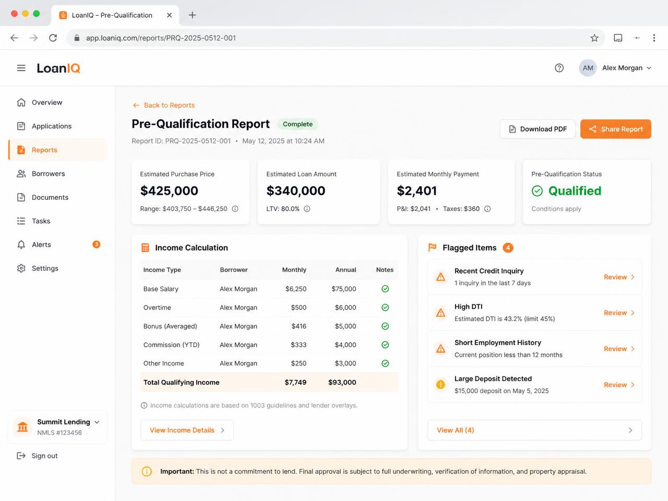The height and width of the screenshot is (501, 668).
Task: Click the Borrowers people icon
Action: coord(21,174)
